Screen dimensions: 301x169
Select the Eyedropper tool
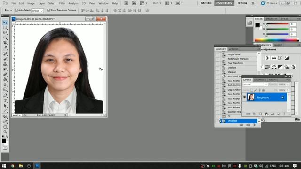(5, 48)
